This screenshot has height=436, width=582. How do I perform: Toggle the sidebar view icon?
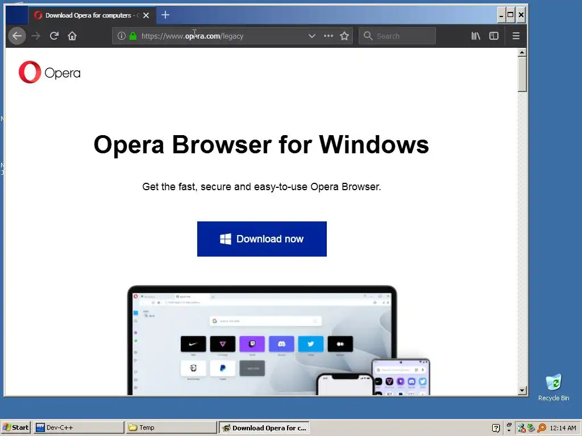pyautogui.click(x=494, y=36)
